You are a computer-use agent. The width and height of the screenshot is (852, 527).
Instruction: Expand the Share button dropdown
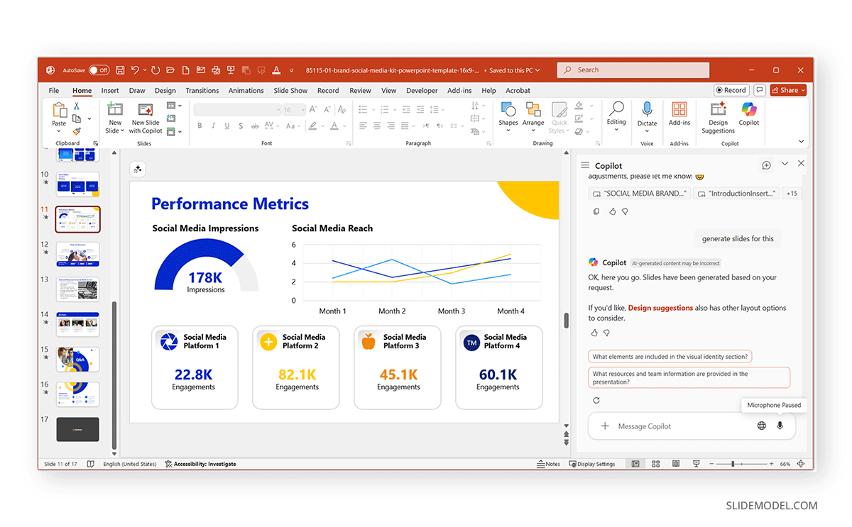click(803, 90)
